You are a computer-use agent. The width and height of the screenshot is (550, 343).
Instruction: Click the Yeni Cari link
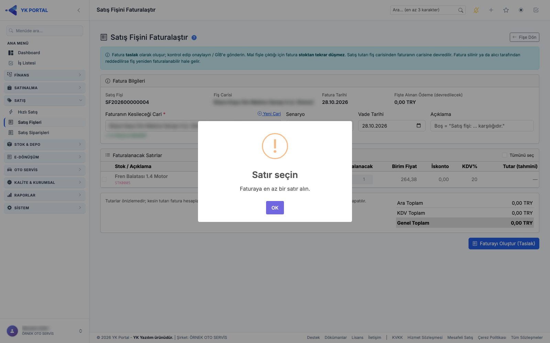coord(269,114)
